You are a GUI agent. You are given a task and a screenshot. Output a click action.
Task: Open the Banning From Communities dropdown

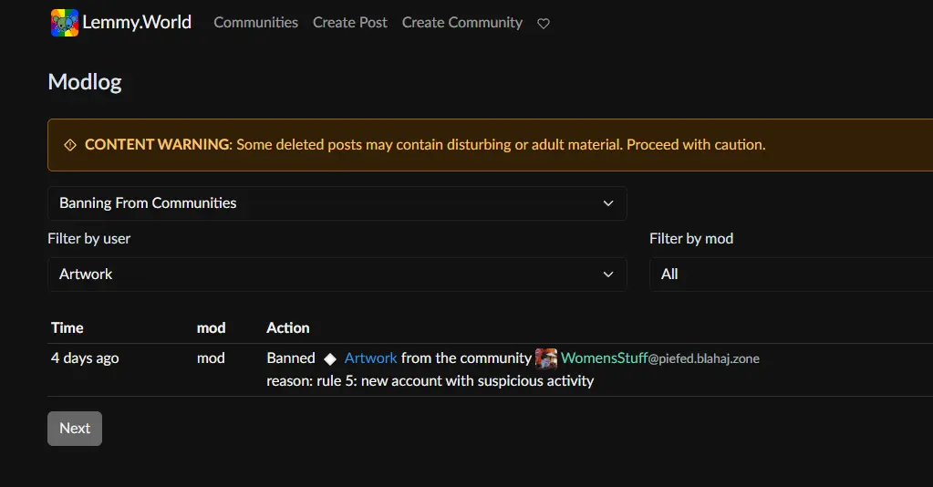tap(337, 203)
